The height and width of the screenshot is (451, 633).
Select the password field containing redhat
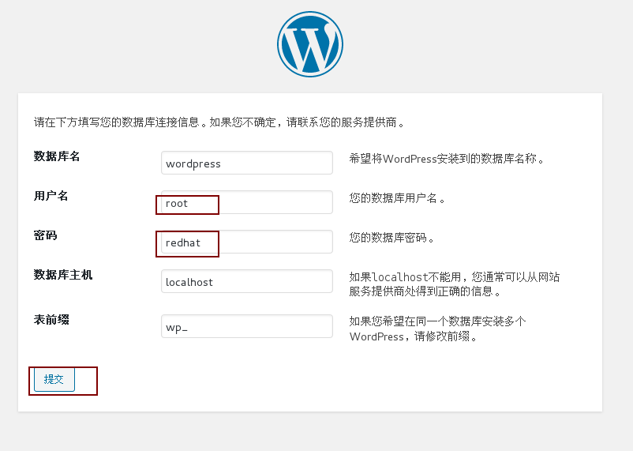point(247,242)
